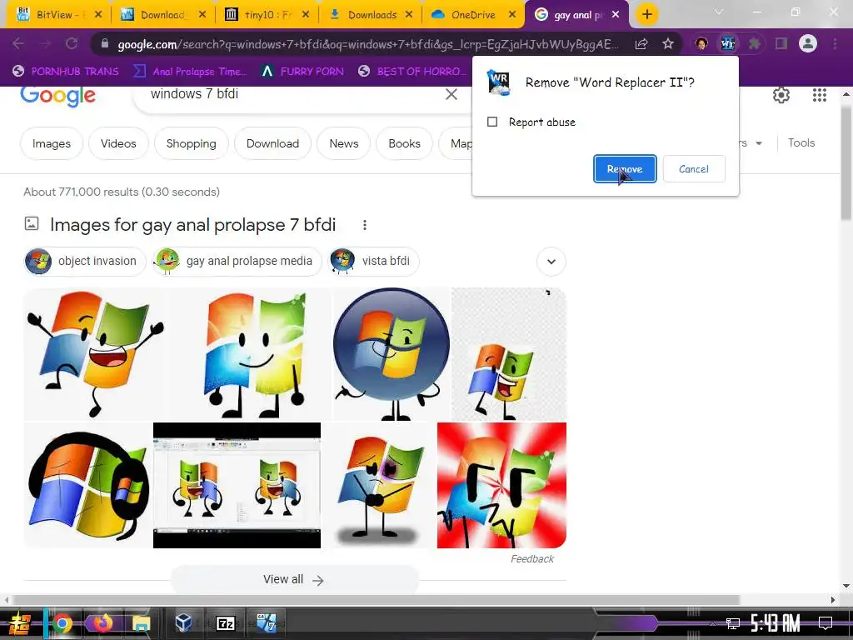Open Windows logo with headphones thumbnail
The height and width of the screenshot is (640, 853).
click(87, 486)
